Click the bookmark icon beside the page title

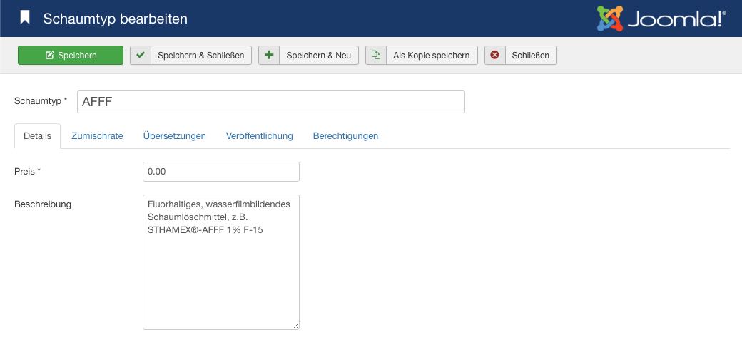coord(25,18)
